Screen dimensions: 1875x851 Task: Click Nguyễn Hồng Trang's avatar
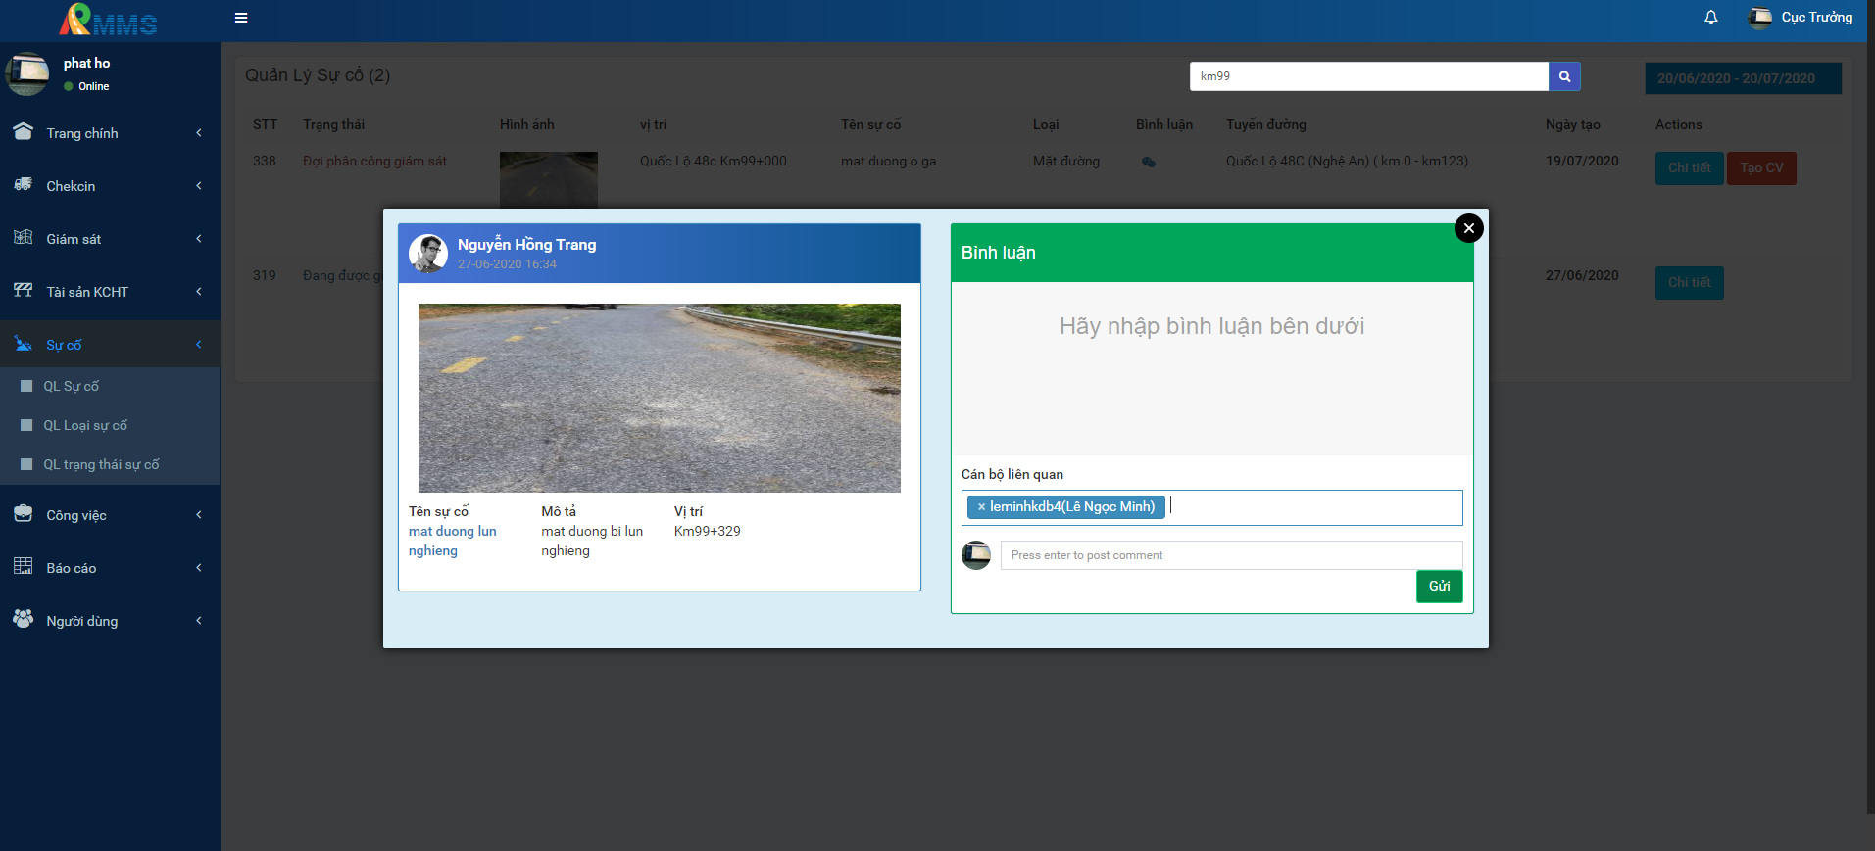tap(428, 254)
